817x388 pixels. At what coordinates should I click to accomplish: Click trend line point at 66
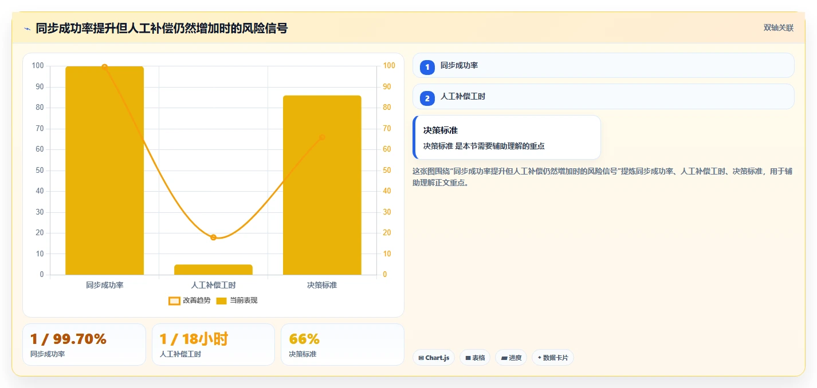322,137
